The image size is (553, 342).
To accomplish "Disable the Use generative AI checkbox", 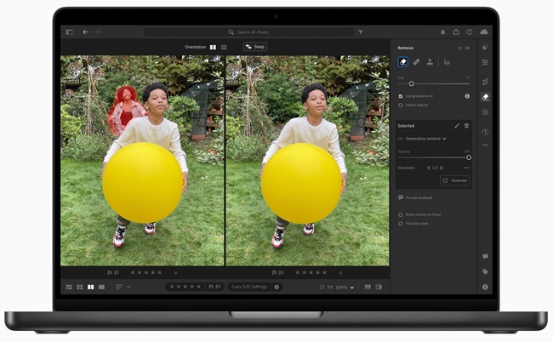I will 401,96.
